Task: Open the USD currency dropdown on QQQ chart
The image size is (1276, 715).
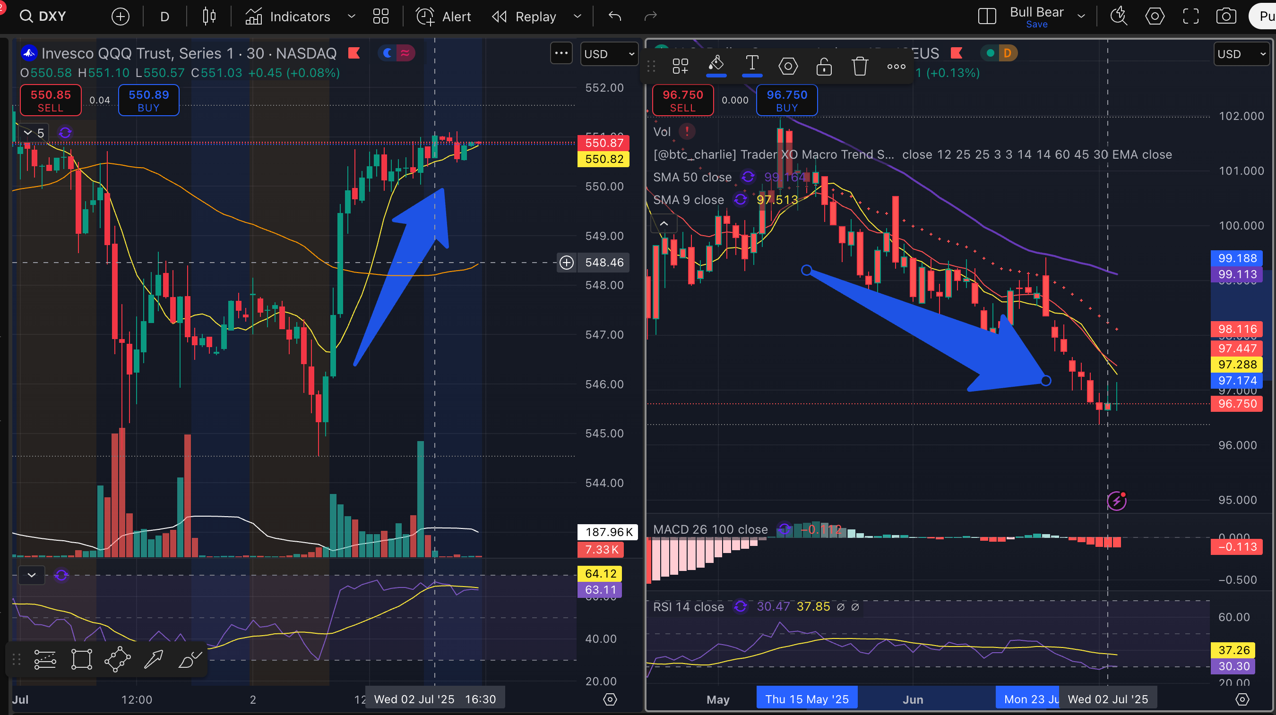Action: [609, 53]
